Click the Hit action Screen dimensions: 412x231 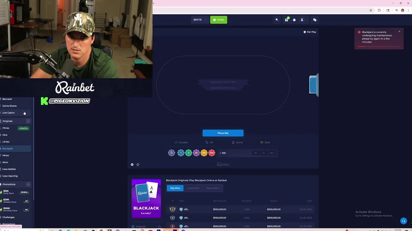(209, 142)
